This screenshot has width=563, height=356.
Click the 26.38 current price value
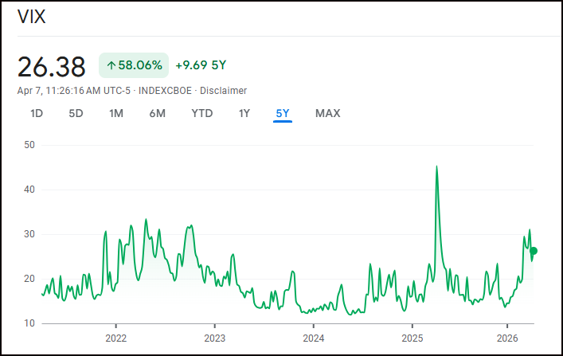[51, 67]
